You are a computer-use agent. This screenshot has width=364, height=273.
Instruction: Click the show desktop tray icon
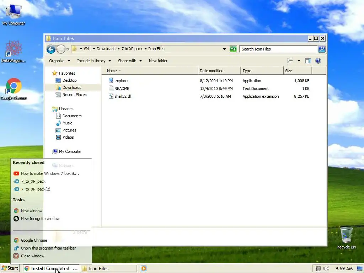point(360,269)
